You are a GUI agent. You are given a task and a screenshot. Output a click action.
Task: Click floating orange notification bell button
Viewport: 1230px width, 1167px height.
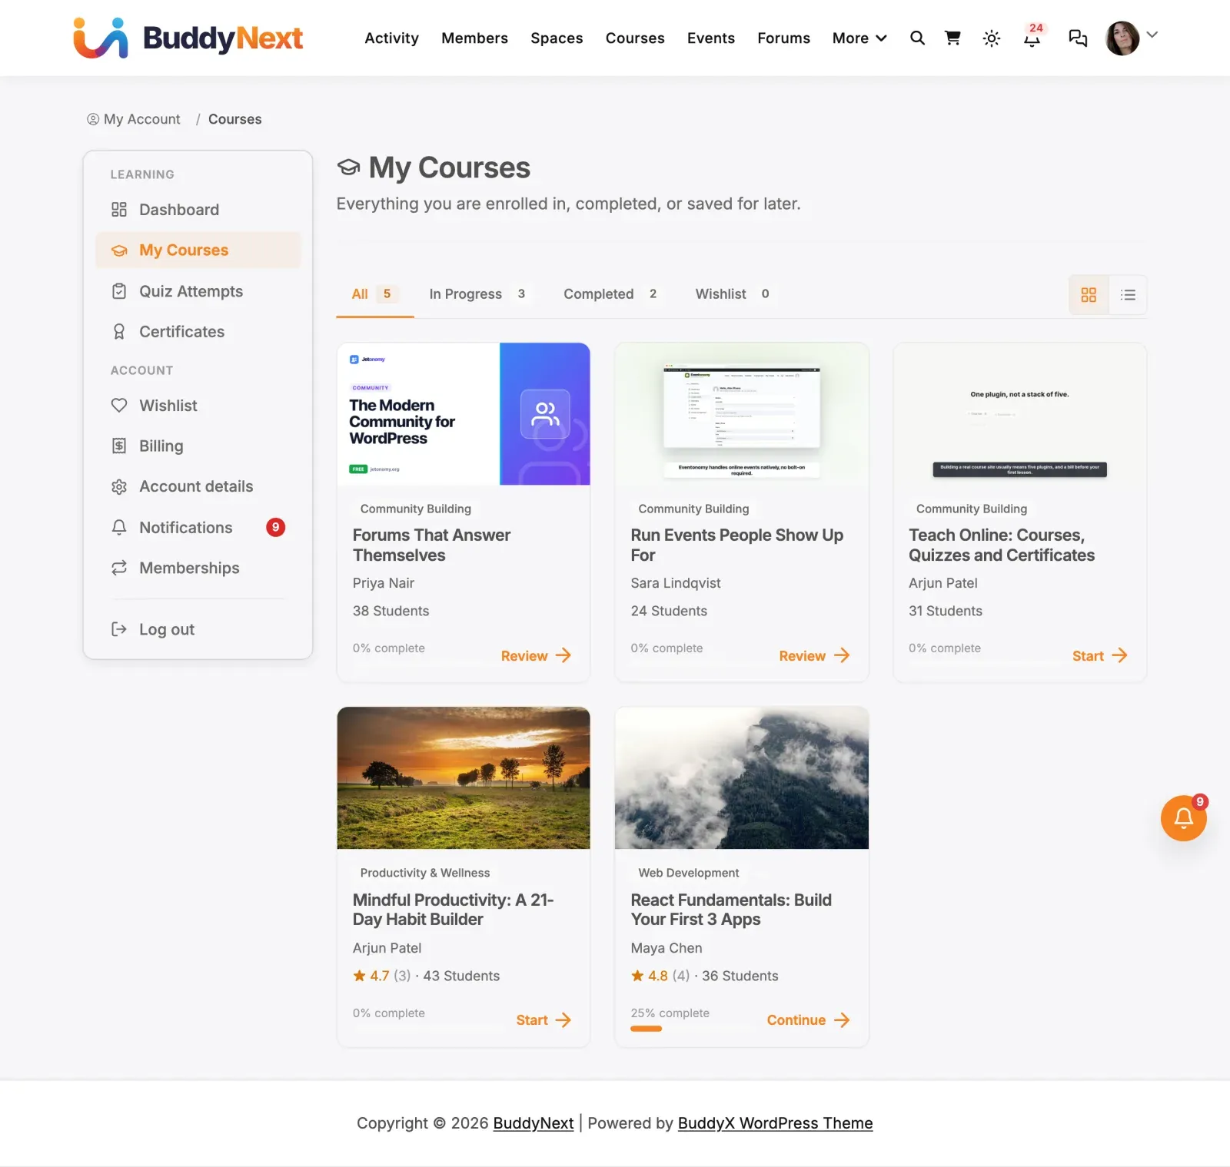coord(1183,818)
